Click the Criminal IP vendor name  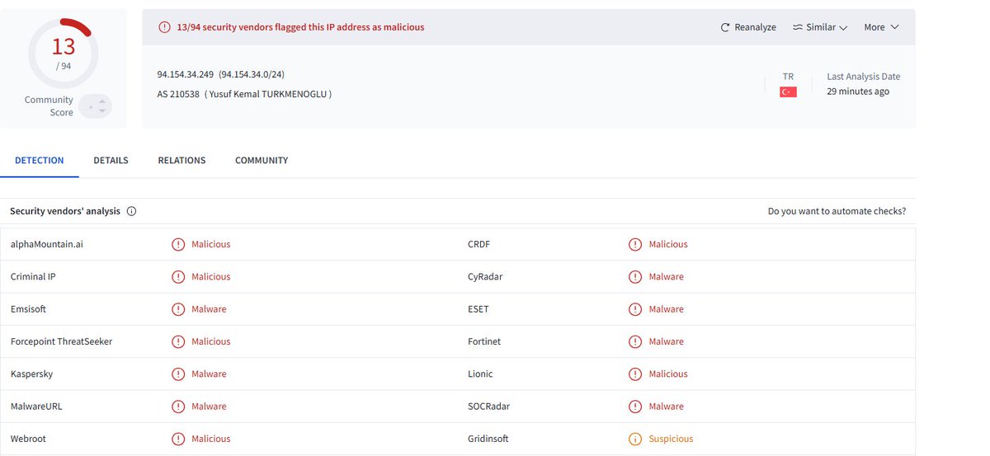point(34,277)
